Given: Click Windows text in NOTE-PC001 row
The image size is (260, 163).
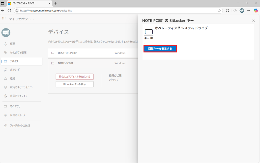Looking at the screenshot, I should (x=120, y=63).
